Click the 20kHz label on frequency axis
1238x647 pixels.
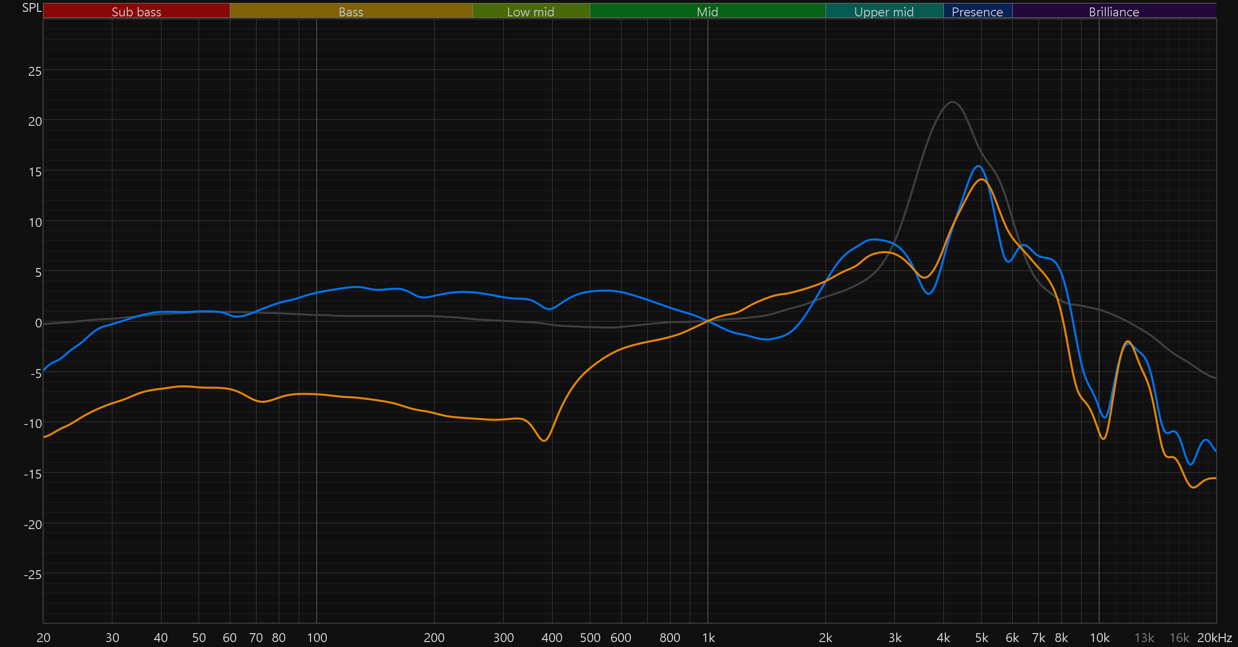pyautogui.click(x=1214, y=638)
